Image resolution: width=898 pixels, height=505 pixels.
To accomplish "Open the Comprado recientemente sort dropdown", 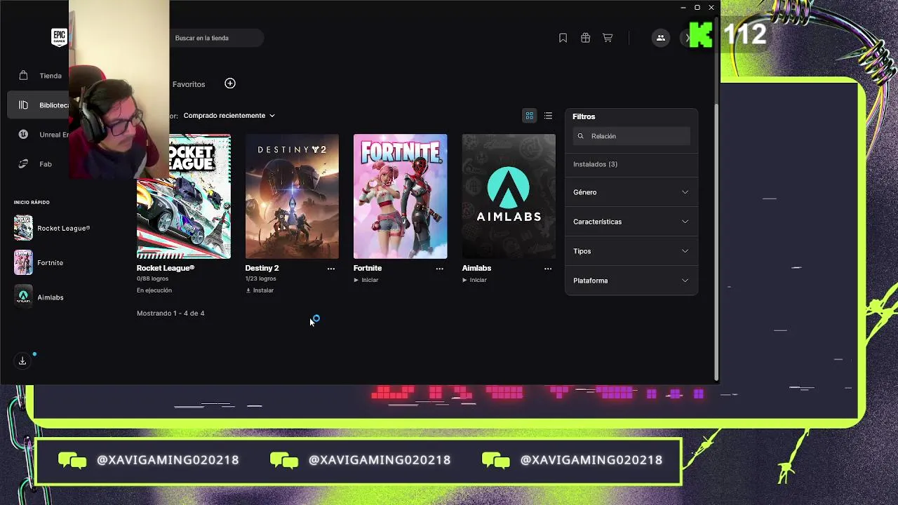I will [x=229, y=116].
